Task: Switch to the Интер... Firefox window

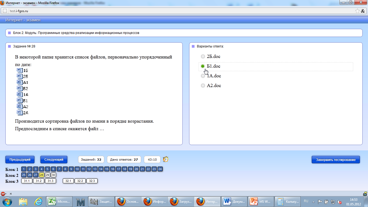Action: 207,202
